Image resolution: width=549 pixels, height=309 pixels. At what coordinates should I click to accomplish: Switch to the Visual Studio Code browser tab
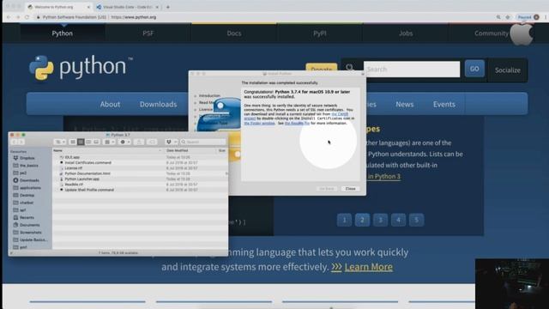tap(128, 7)
